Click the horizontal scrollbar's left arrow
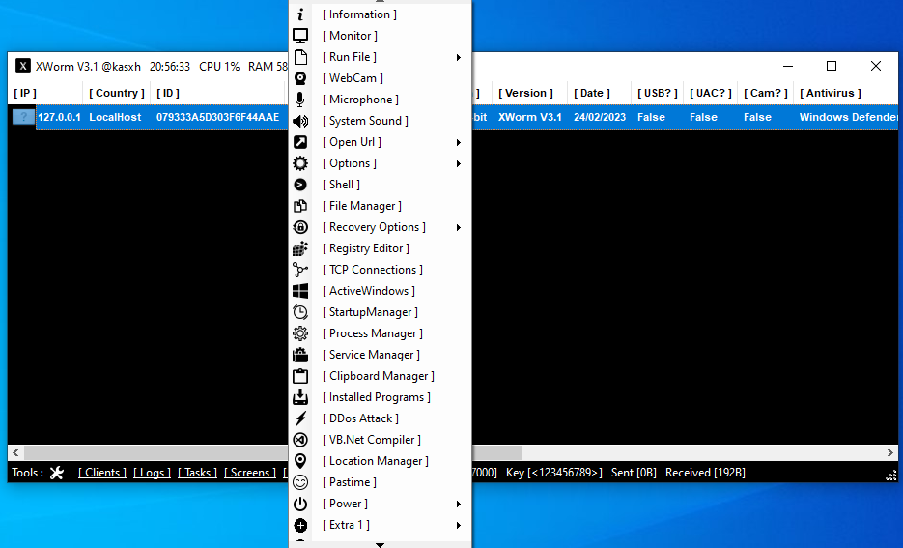The height and width of the screenshot is (548, 903). [x=15, y=453]
